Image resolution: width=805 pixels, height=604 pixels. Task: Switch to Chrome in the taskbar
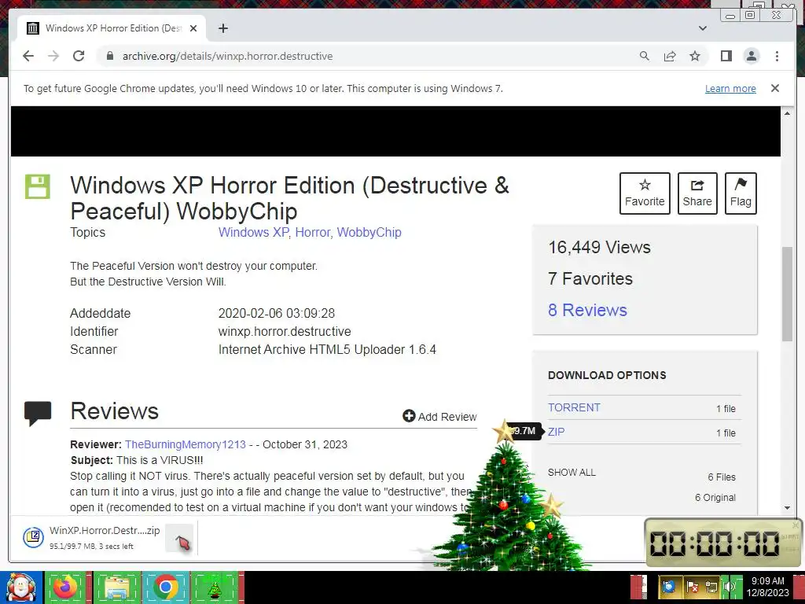pos(165,587)
